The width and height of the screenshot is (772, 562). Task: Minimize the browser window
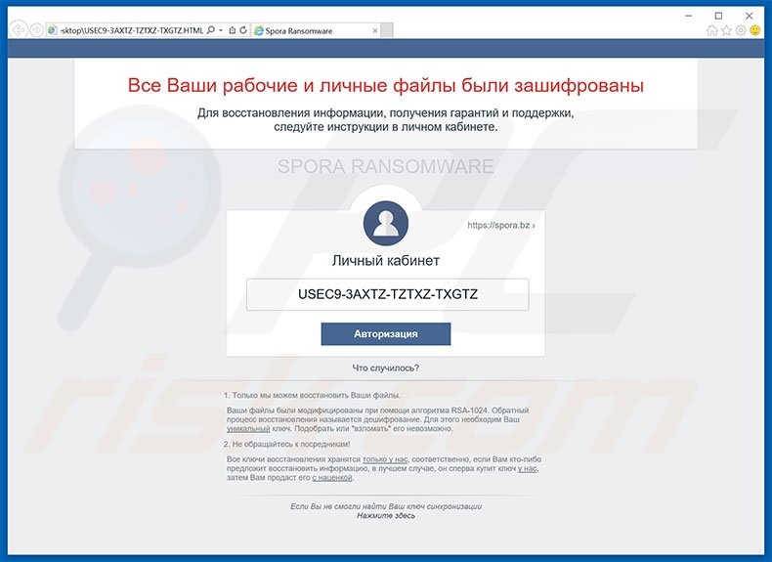pos(689,16)
